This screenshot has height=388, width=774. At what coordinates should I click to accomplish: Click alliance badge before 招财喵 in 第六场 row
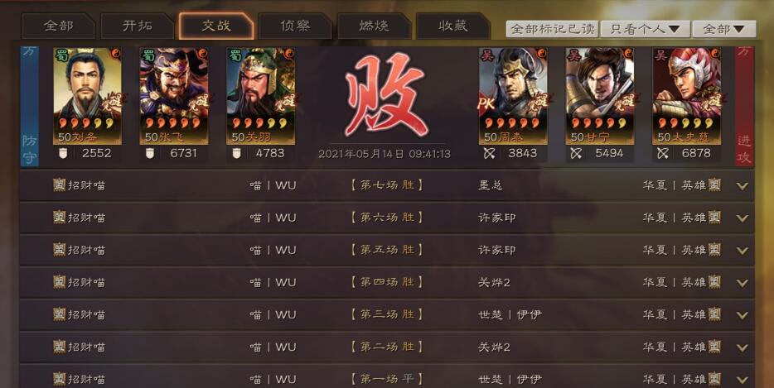pos(59,218)
